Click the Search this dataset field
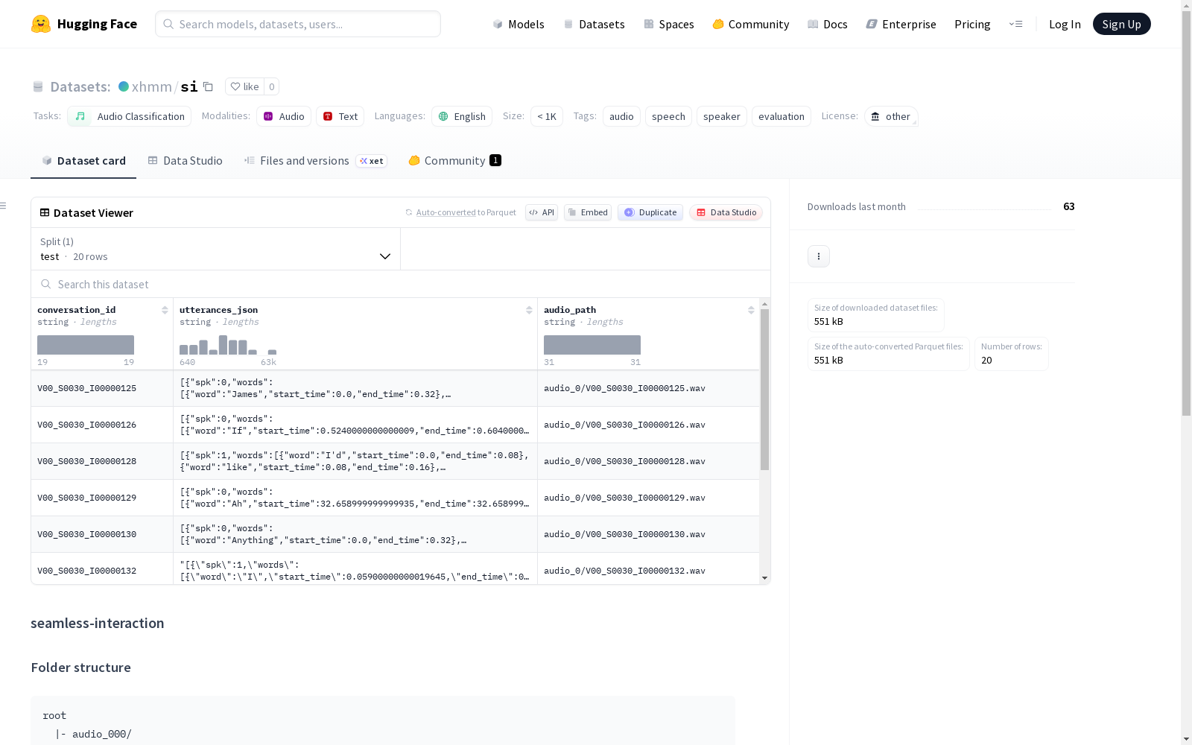Screen dimensions: 1192x745 [401, 284]
